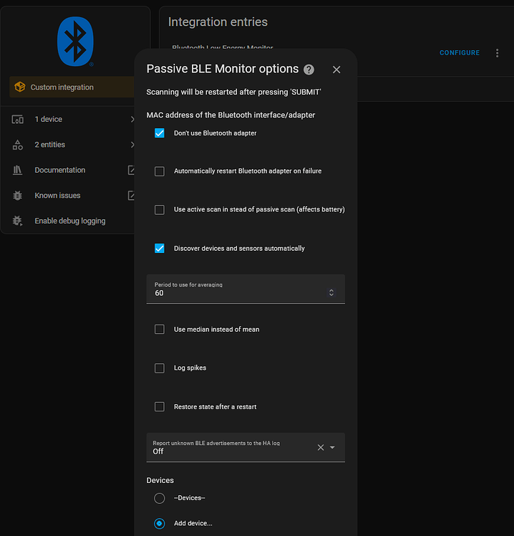
Task: Select the --Devices-- radio option
Action: point(160,498)
